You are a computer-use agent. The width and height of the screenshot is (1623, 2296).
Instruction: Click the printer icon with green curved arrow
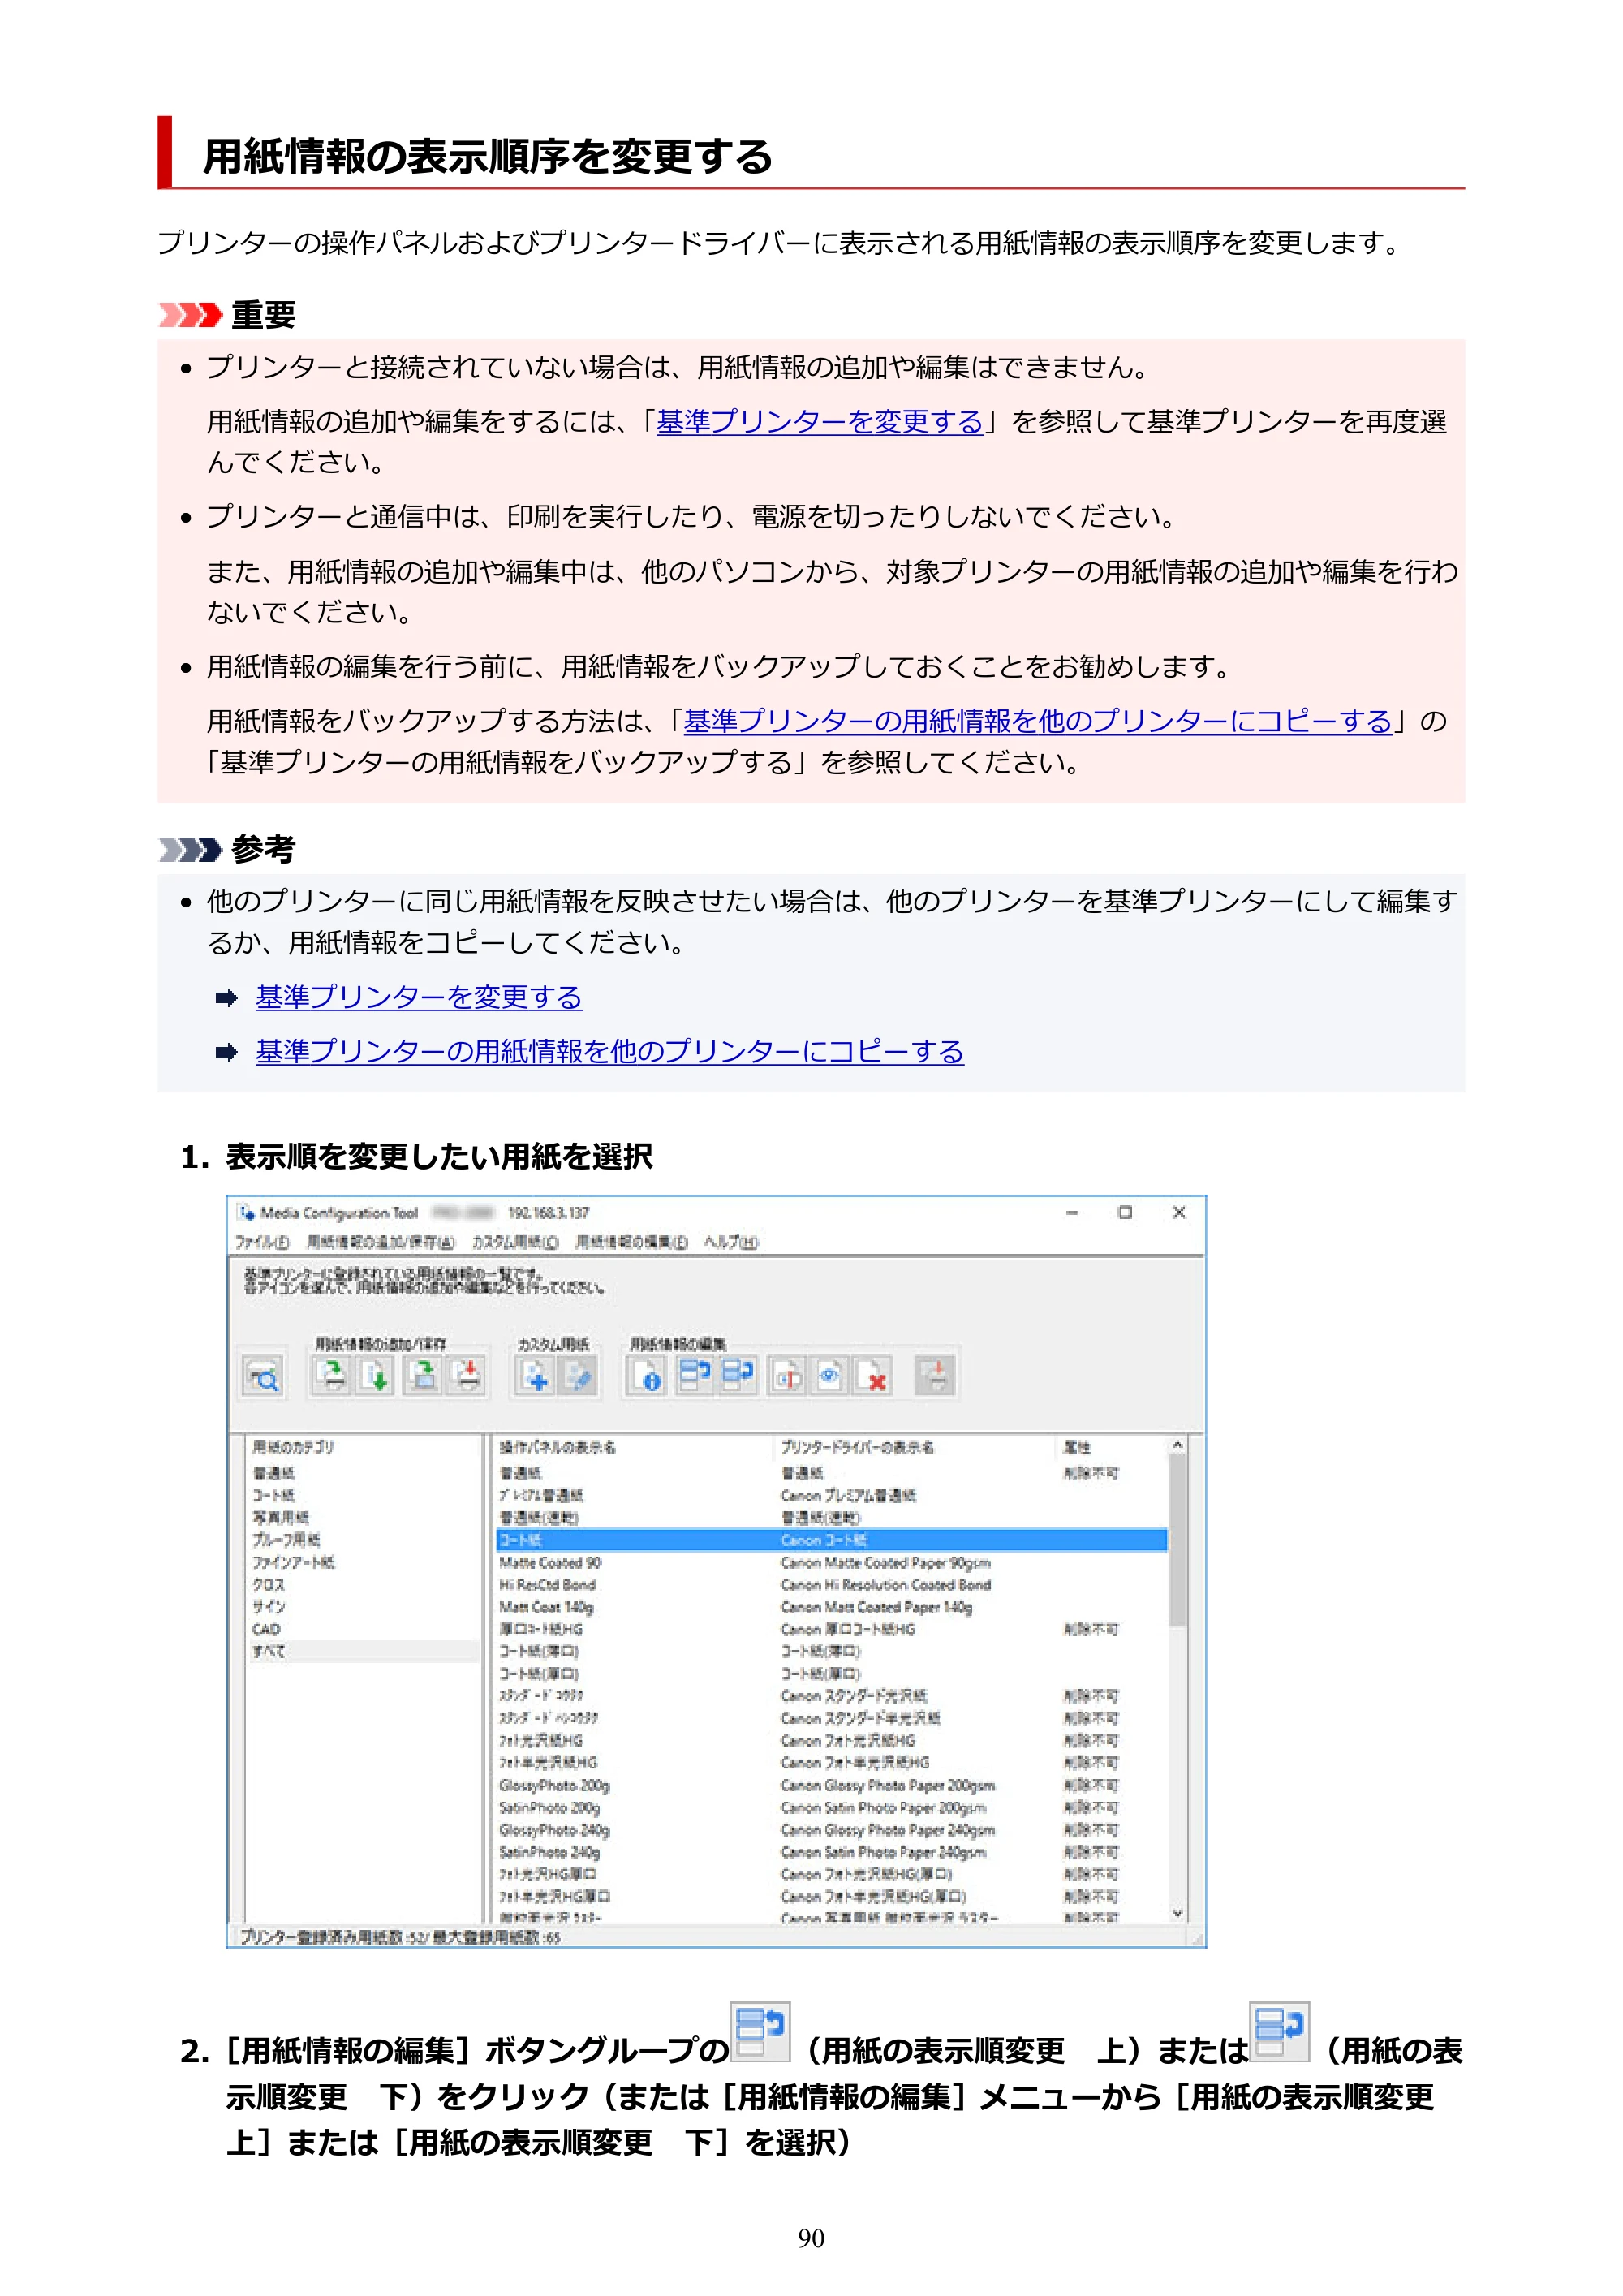332,1376
